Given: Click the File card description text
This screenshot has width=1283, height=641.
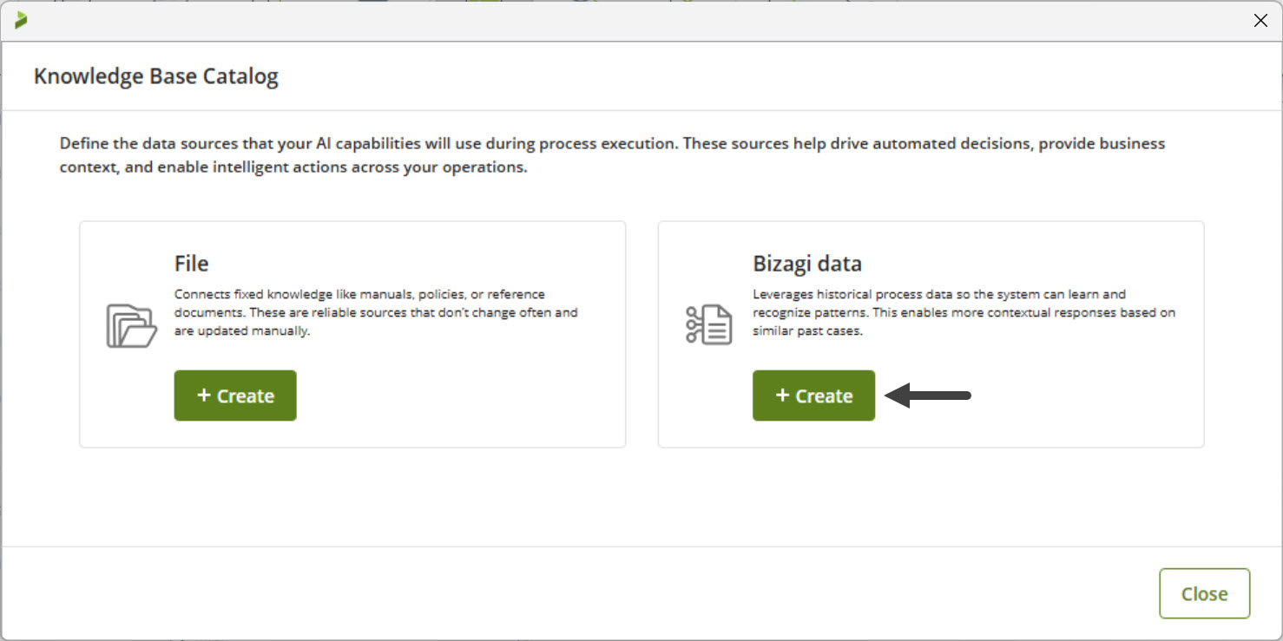Looking at the screenshot, I should (x=375, y=312).
